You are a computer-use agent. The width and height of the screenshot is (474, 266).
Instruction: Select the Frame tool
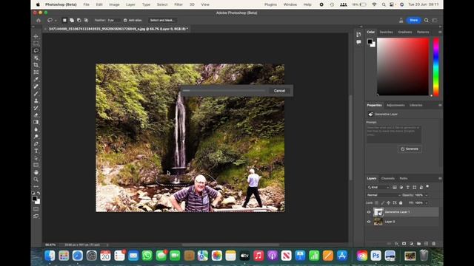pos(36,72)
